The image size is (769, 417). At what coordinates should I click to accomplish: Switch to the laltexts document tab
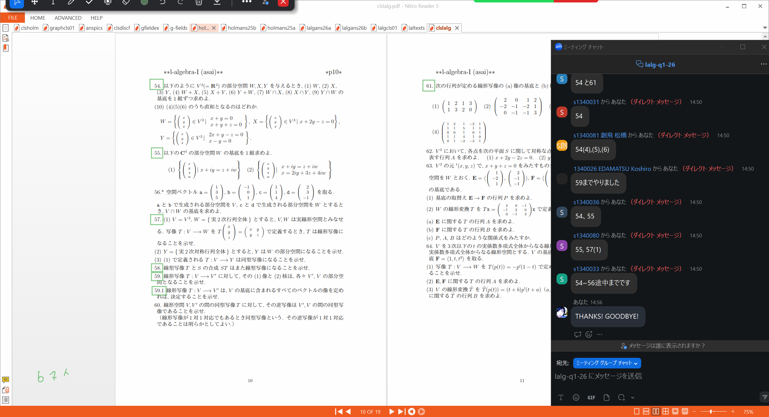point(413,28)
